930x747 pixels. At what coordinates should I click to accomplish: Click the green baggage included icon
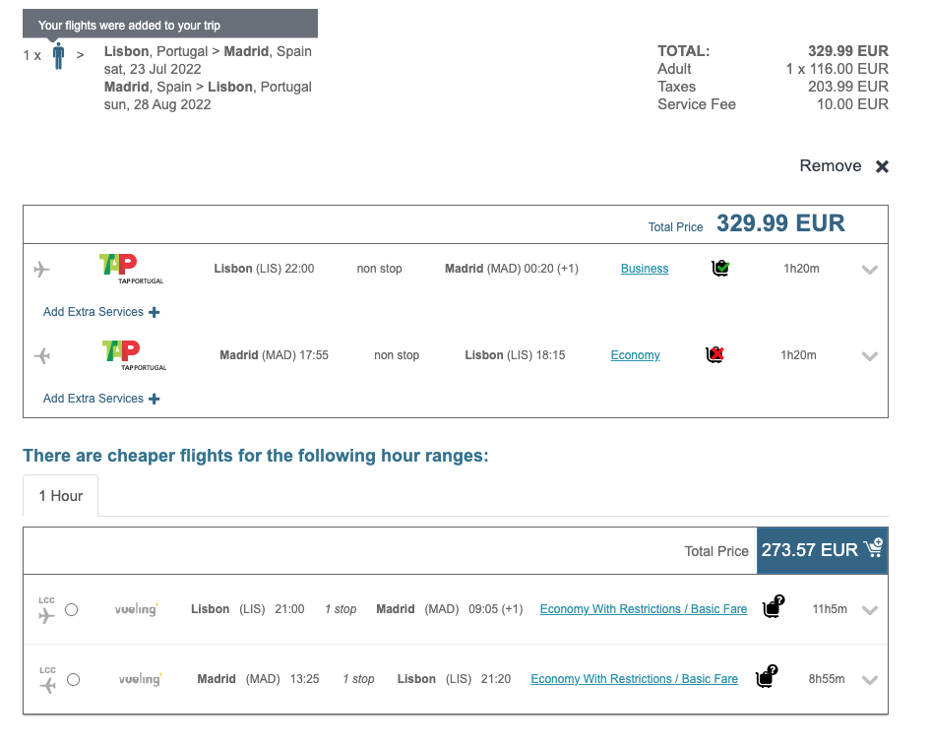tap(720, 268)
